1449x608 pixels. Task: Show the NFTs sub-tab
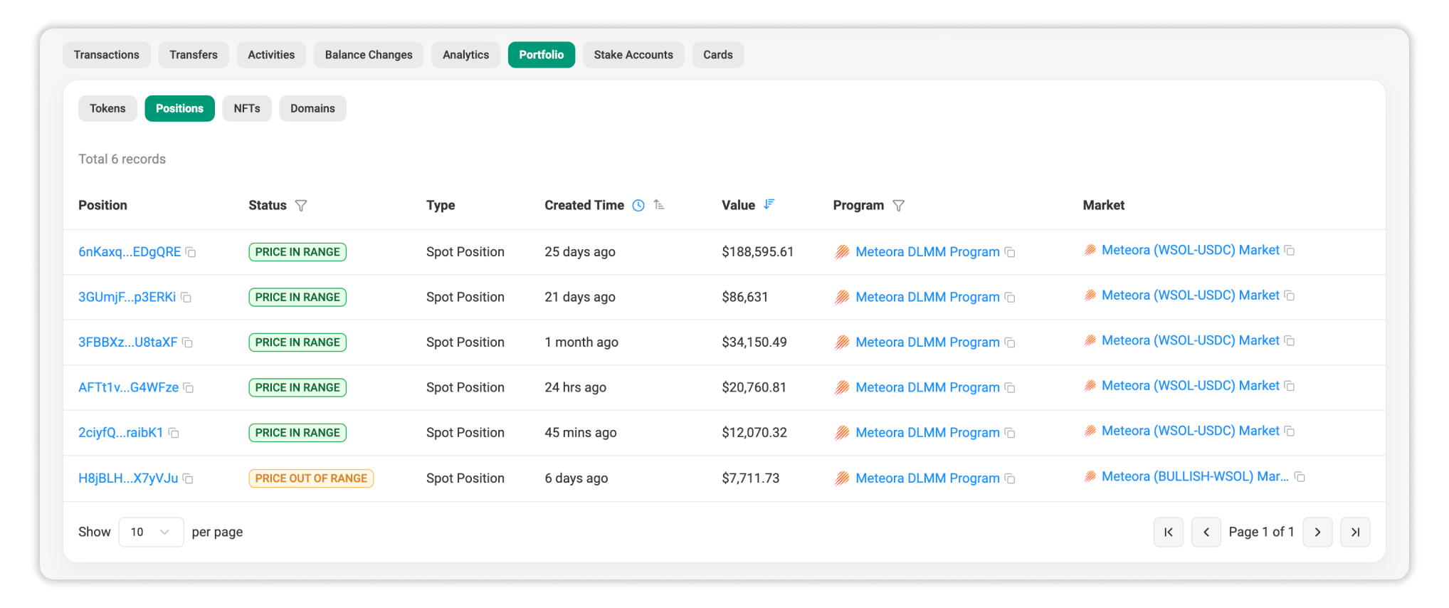[x=247, y=108]
